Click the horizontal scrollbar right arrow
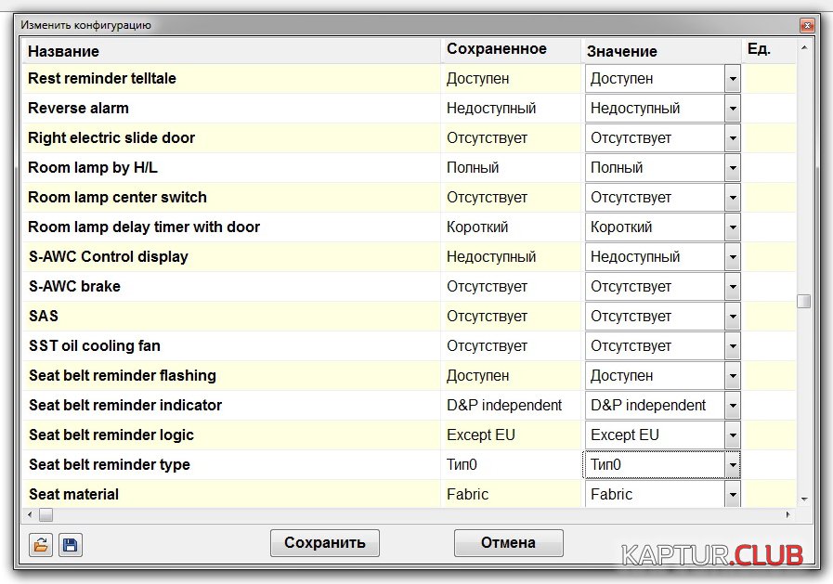The width and height of the screenshot is (833, 584). coord(789,514)
